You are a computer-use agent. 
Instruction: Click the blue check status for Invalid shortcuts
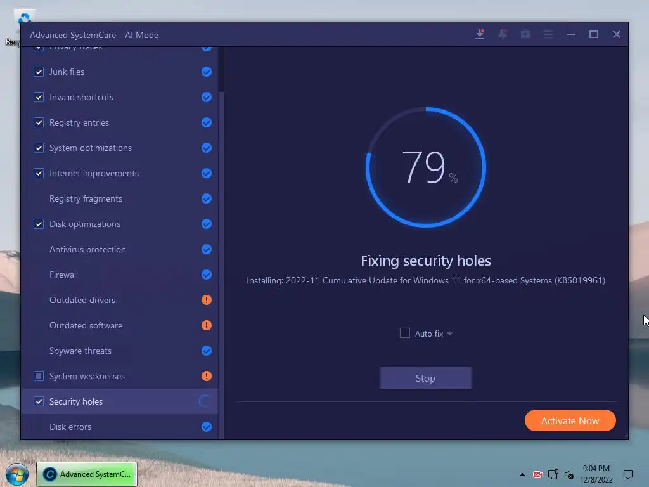pyautogui.click(x=207, y=97)
